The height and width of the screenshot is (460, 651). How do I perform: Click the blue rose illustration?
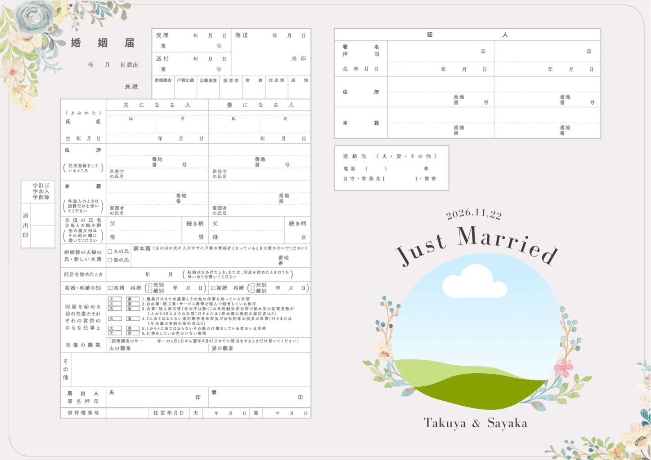34,18
